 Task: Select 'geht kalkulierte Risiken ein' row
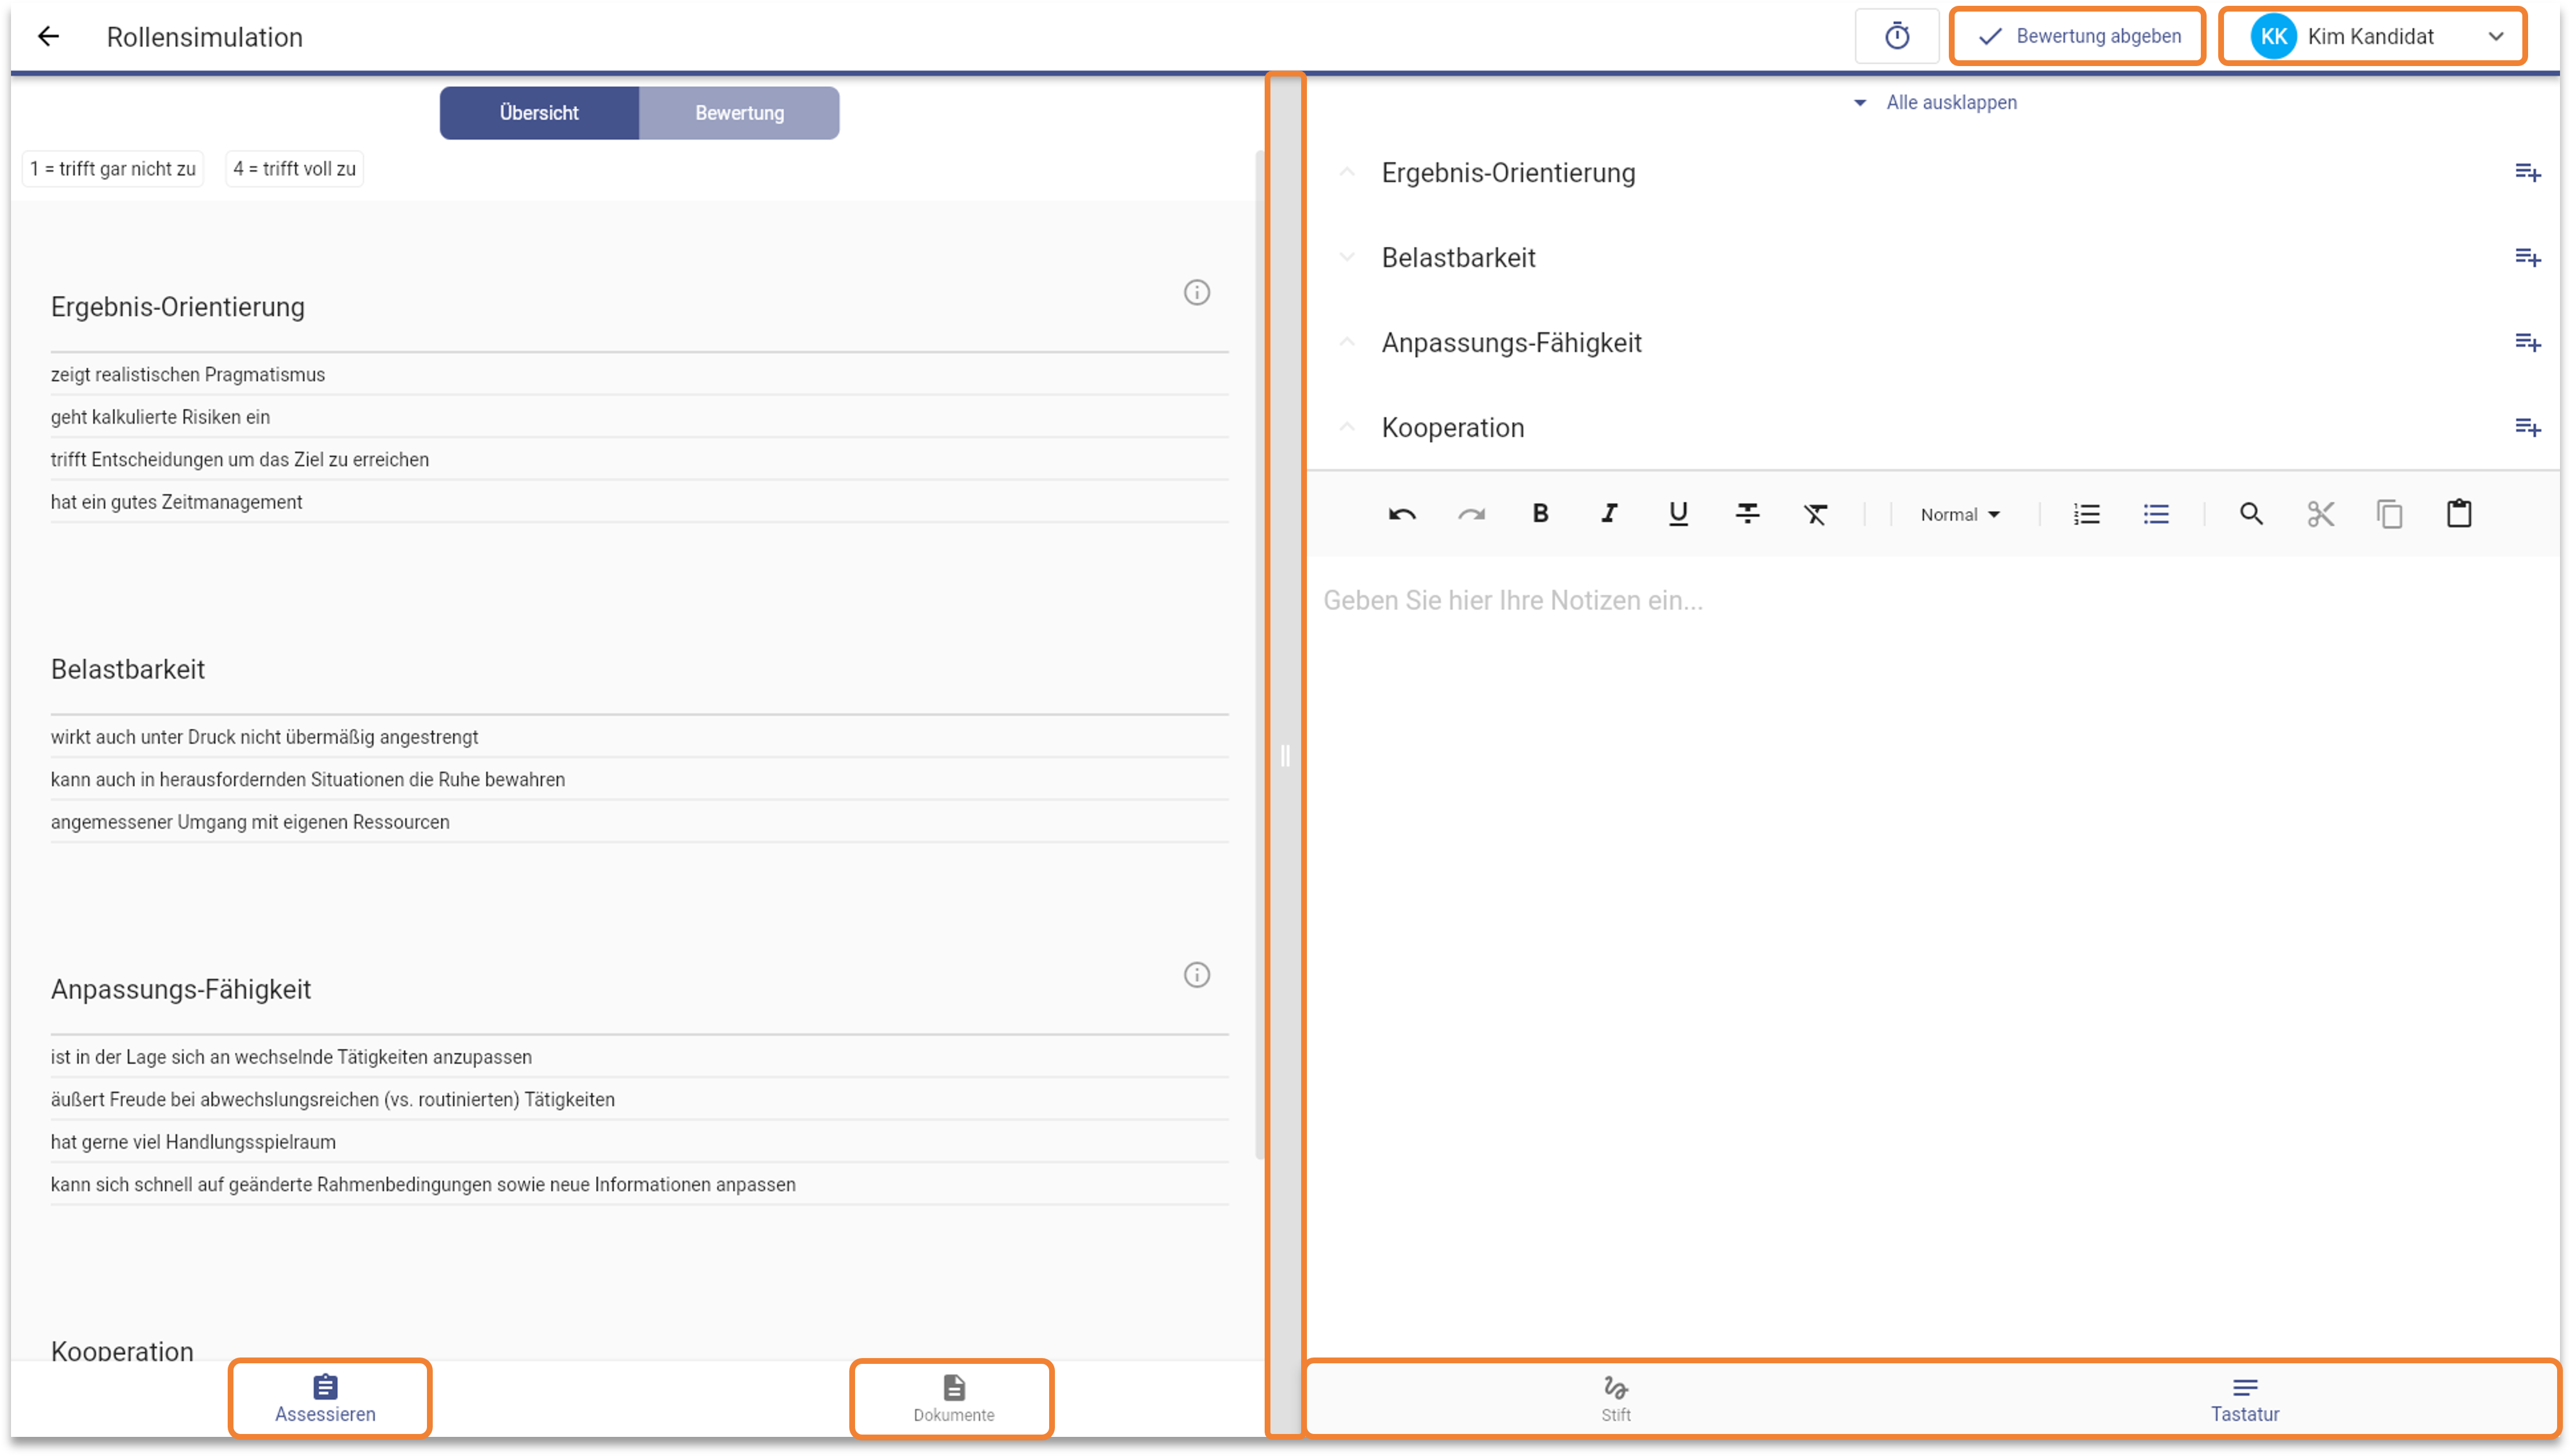639,417
